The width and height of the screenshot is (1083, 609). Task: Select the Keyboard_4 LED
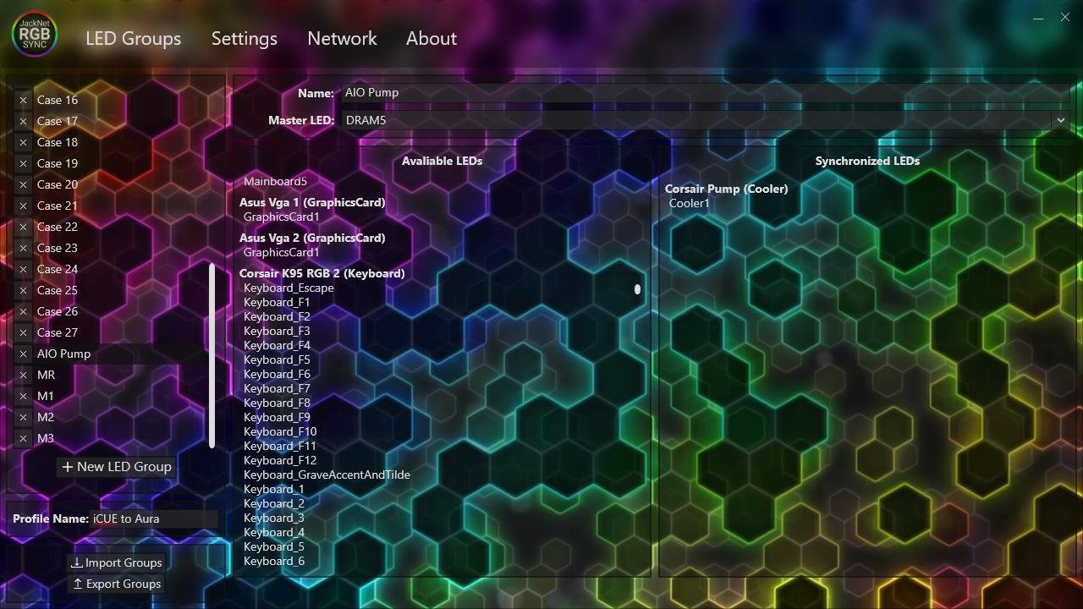[x=273, y=532]
